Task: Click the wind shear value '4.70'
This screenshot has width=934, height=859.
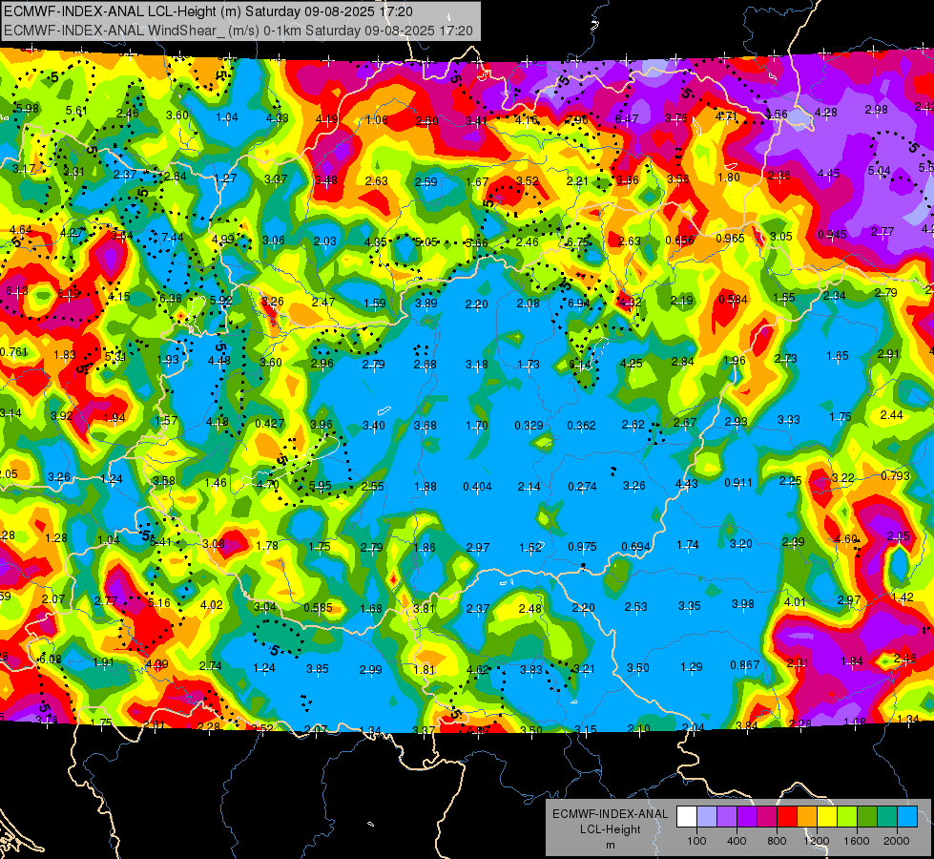Action: point(267,484)
